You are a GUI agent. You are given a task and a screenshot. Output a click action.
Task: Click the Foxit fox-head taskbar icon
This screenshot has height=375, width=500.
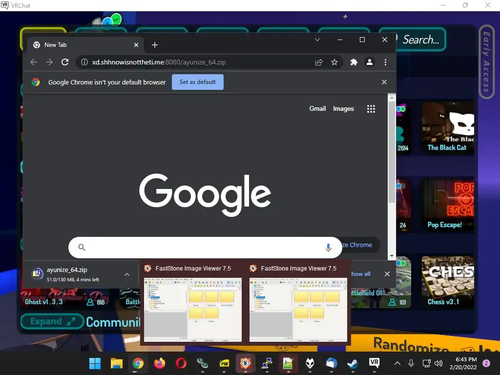[310, 363]
